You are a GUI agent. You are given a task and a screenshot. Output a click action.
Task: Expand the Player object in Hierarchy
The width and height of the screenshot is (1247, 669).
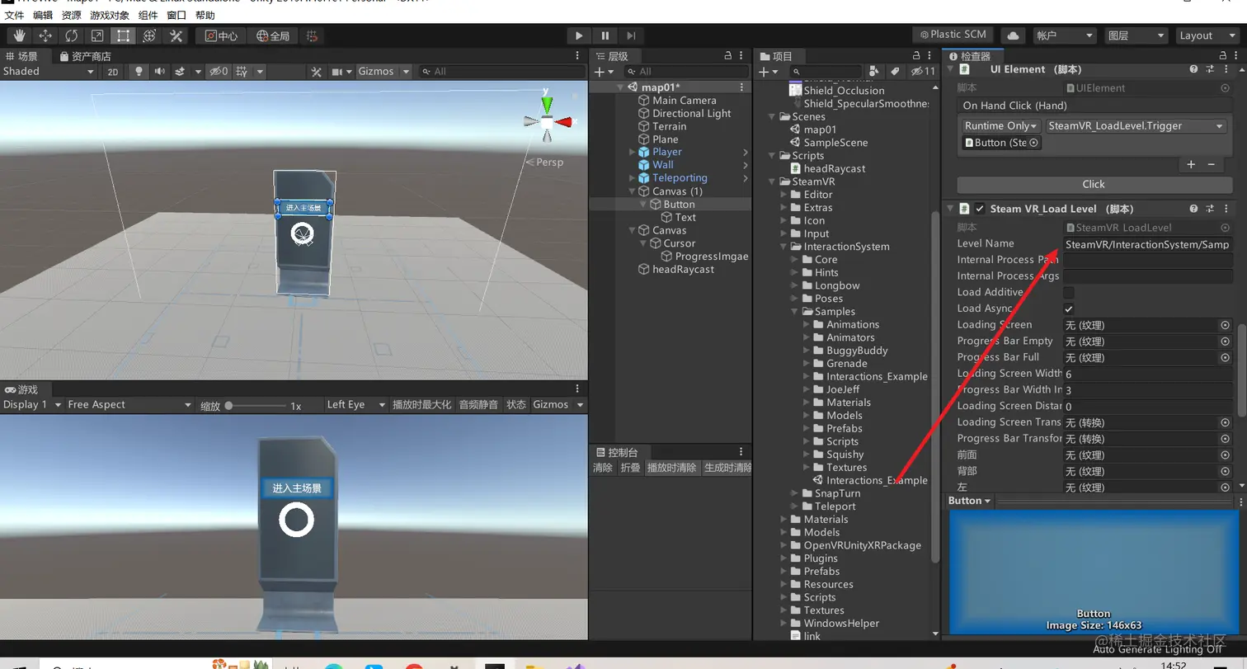[x=633, y=152]
